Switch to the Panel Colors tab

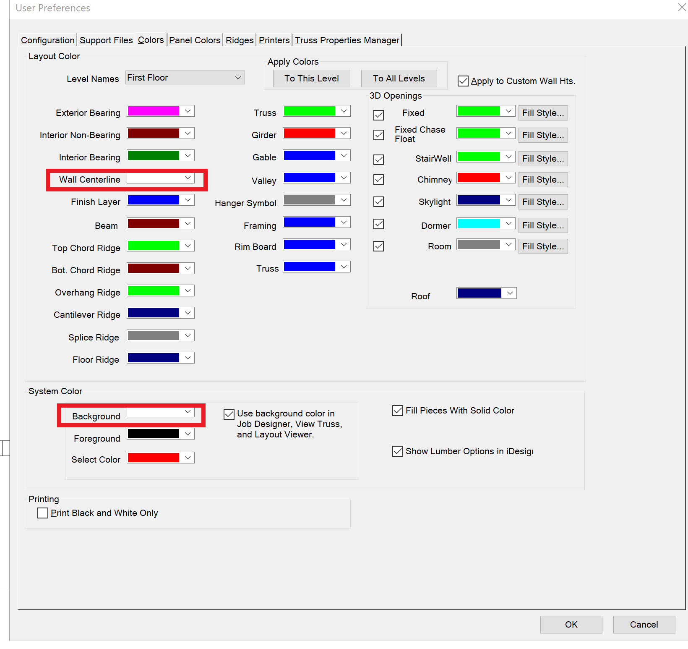tap(195, 40)
